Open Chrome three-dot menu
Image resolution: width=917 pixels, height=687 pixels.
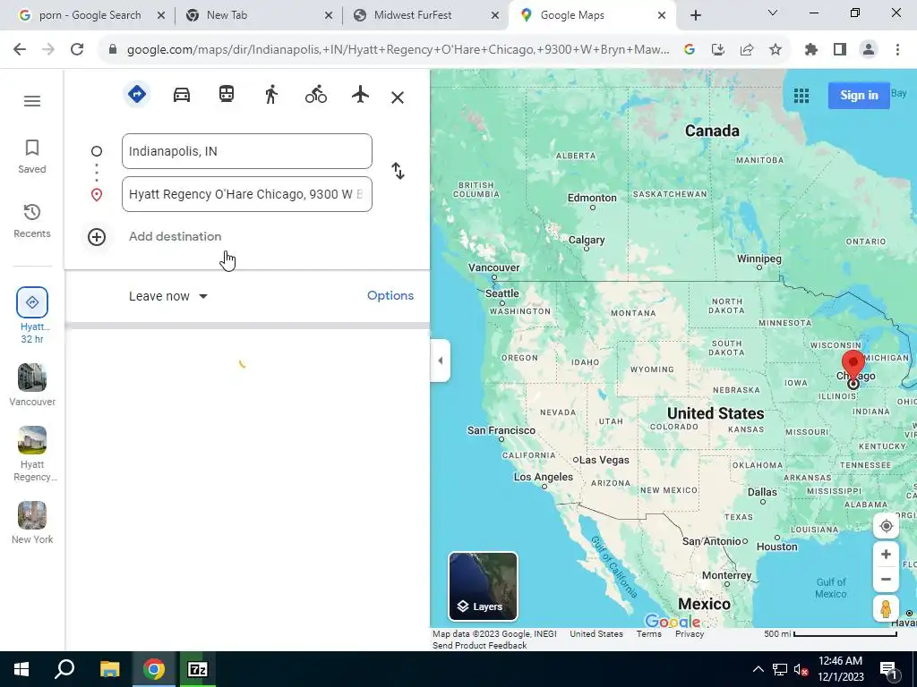[897, 50]
